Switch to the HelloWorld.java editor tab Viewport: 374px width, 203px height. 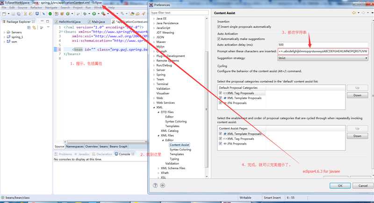point(68,22)
